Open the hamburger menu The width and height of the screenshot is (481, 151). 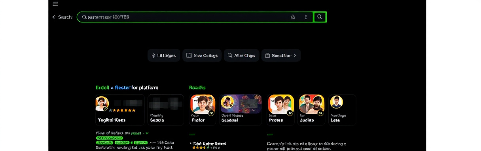55,4
